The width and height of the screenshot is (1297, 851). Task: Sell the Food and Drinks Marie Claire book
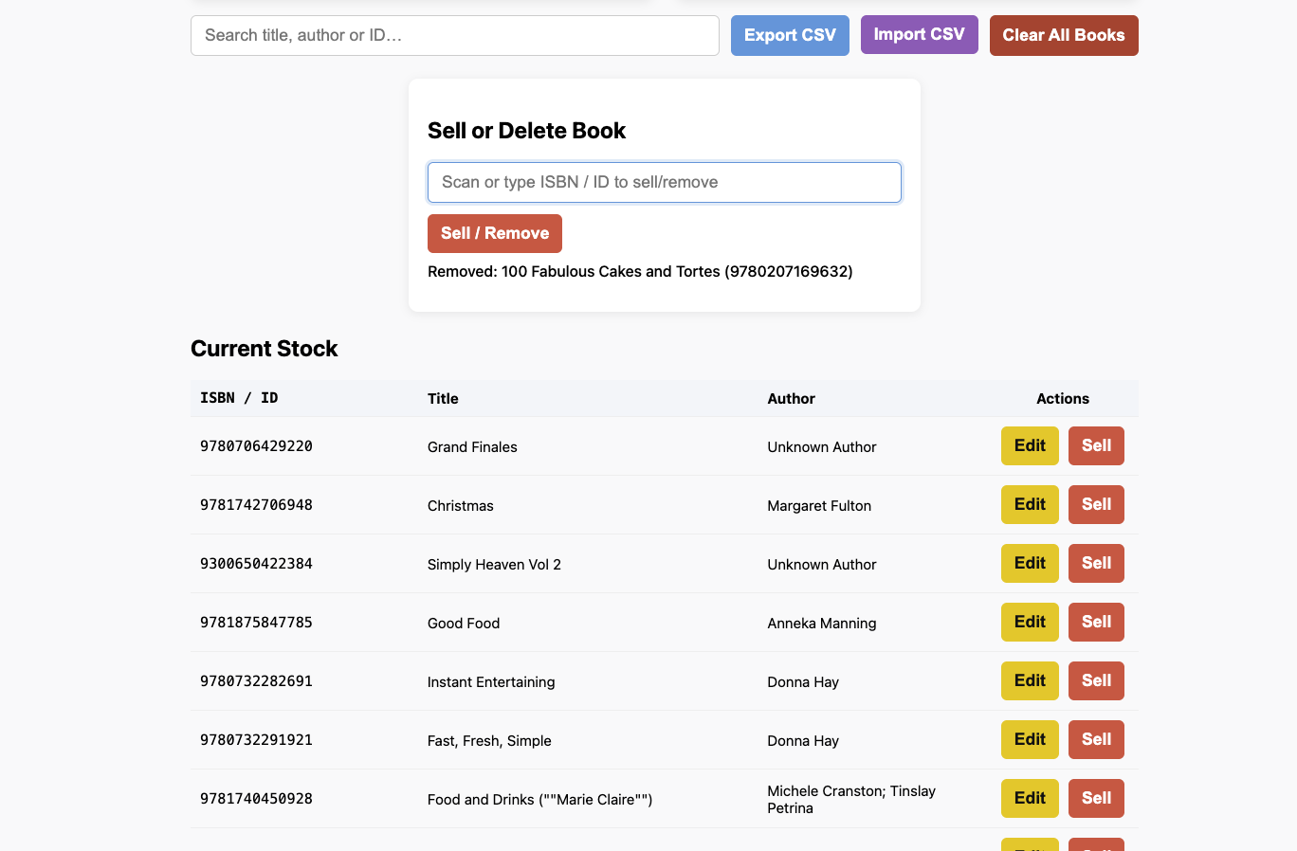point(1096,798)
